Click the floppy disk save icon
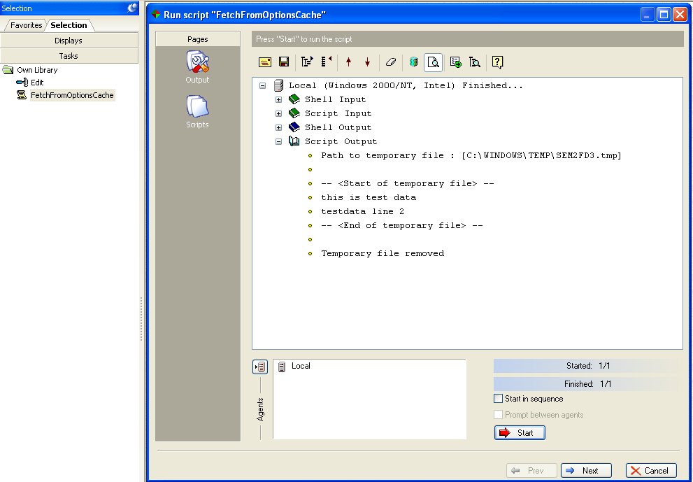This screenshot has width=693, height=482. pyautogui.click(x=284, y=62)
